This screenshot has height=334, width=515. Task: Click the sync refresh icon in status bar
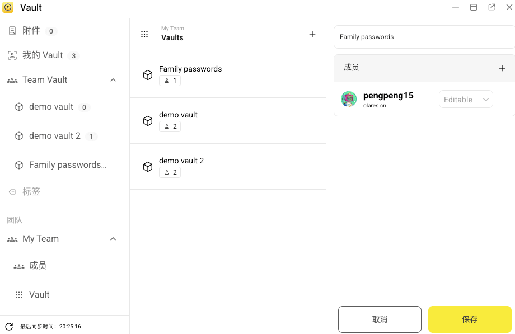(x=9, y=326)
